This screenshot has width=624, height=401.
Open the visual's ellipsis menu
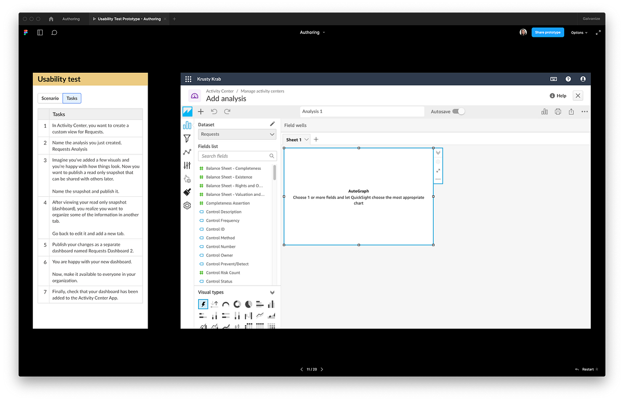[438, 179]
